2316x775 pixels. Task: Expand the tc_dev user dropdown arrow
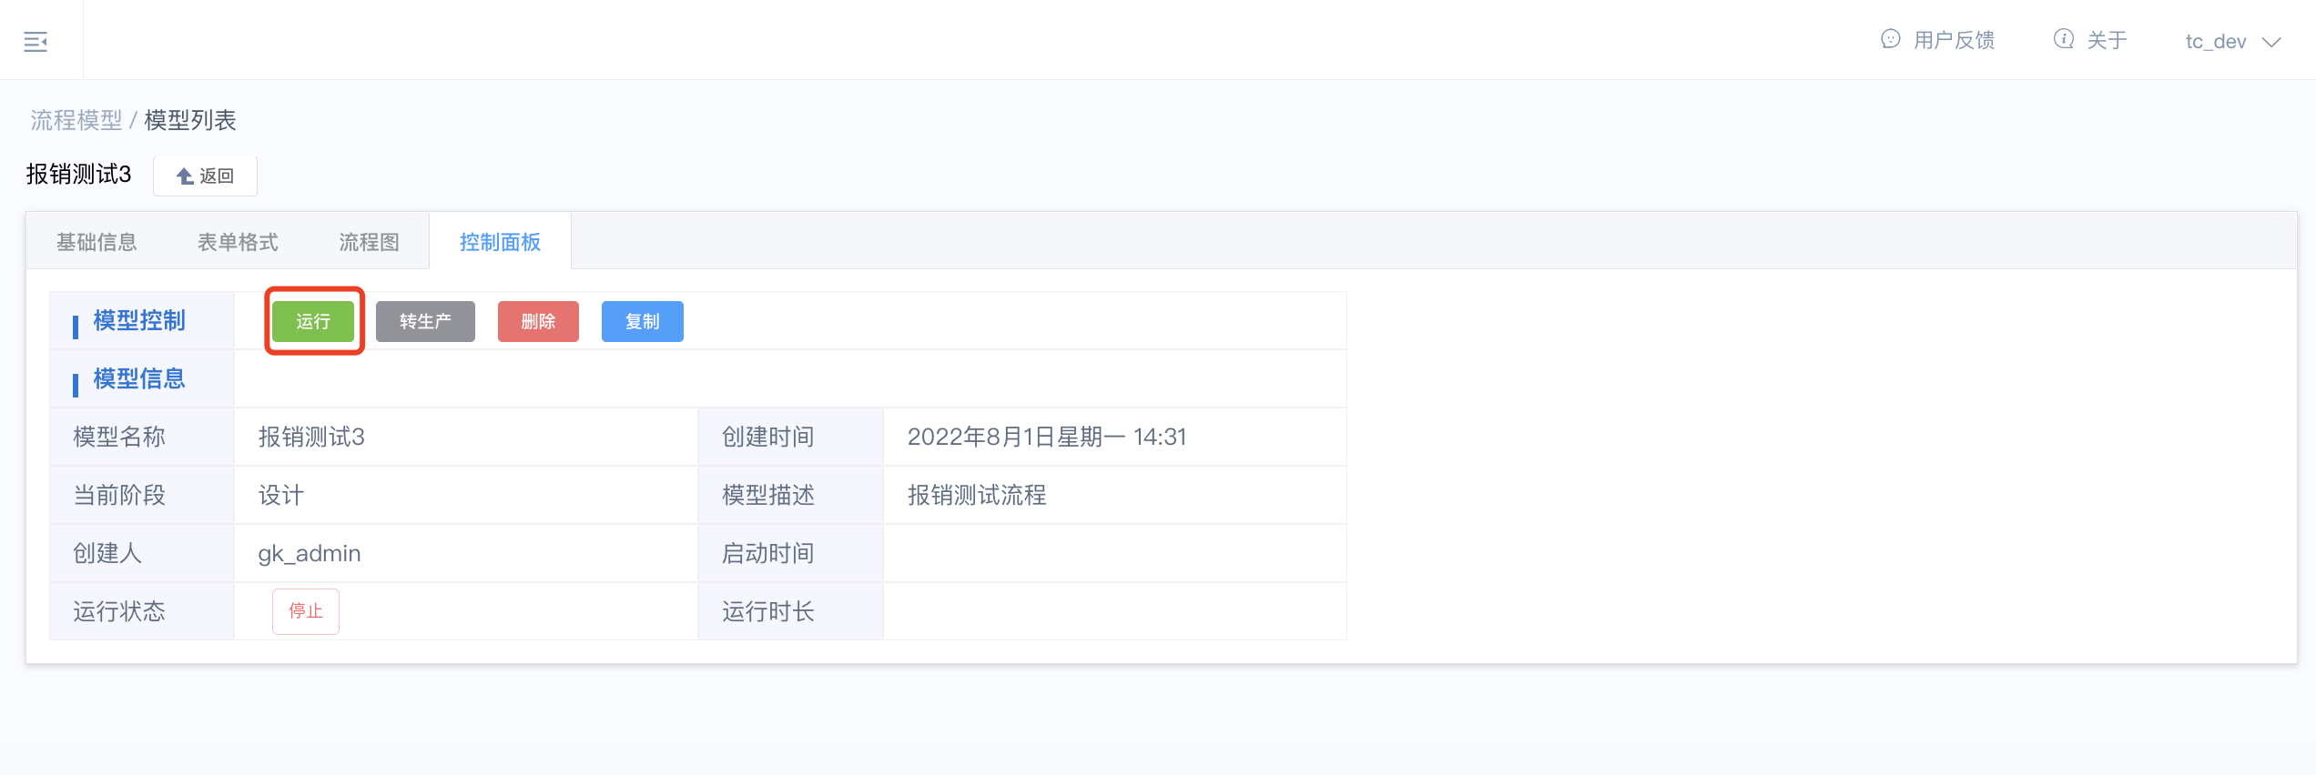click(2271, 42)
